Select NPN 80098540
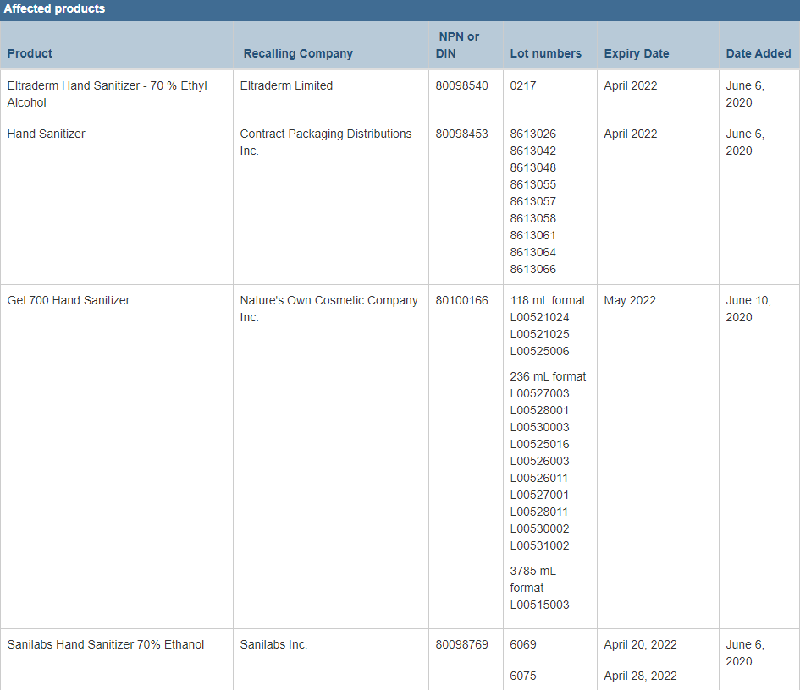This screenshot has height=690, width=800. (461, 85)
